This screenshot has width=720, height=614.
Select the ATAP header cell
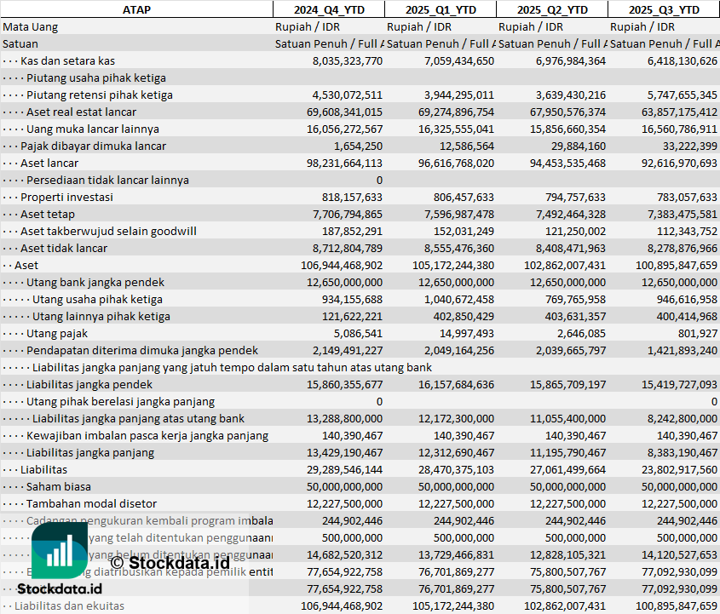click(137, 9)
